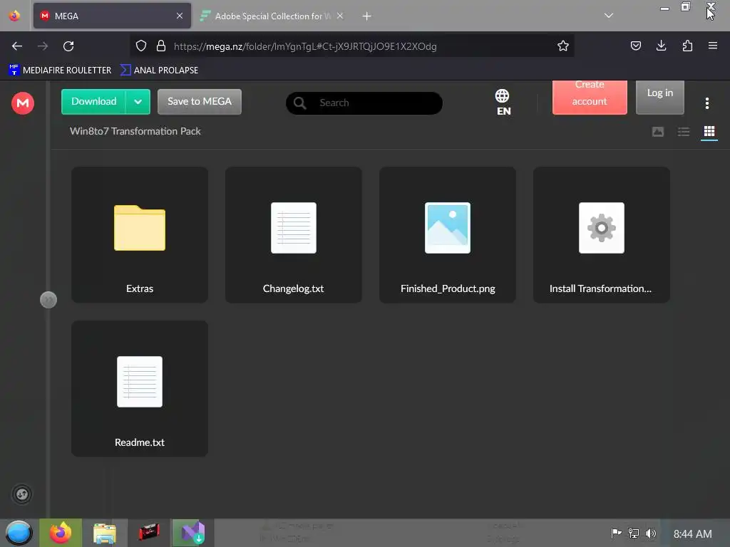Click the volume speaker tray icon
Image resolution: width=730 pixels, height=547 pixels.
[650, 533]
